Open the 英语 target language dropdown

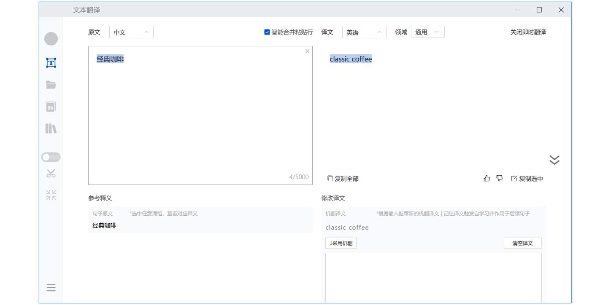point(364,32)
